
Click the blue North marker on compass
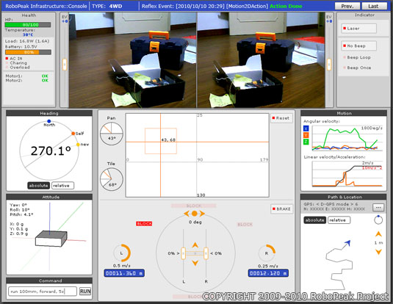[x=49, y=121]
